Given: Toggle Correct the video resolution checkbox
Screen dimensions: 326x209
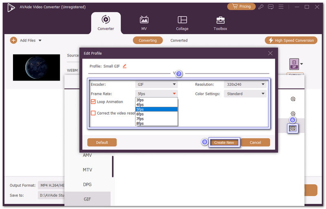Looking at the screenshot, I should (93, 113).
